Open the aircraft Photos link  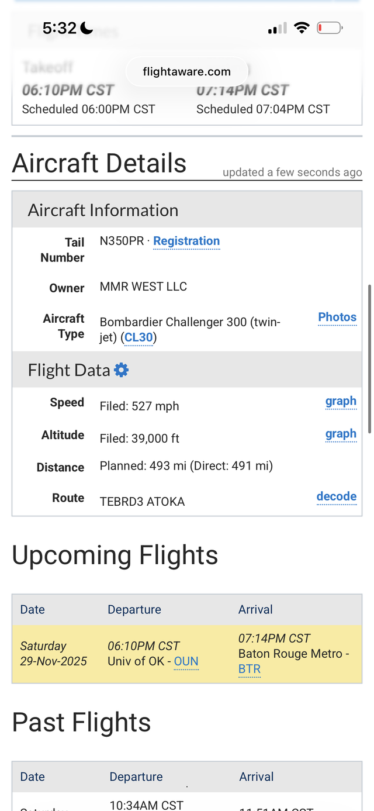(x=337, y=318)
